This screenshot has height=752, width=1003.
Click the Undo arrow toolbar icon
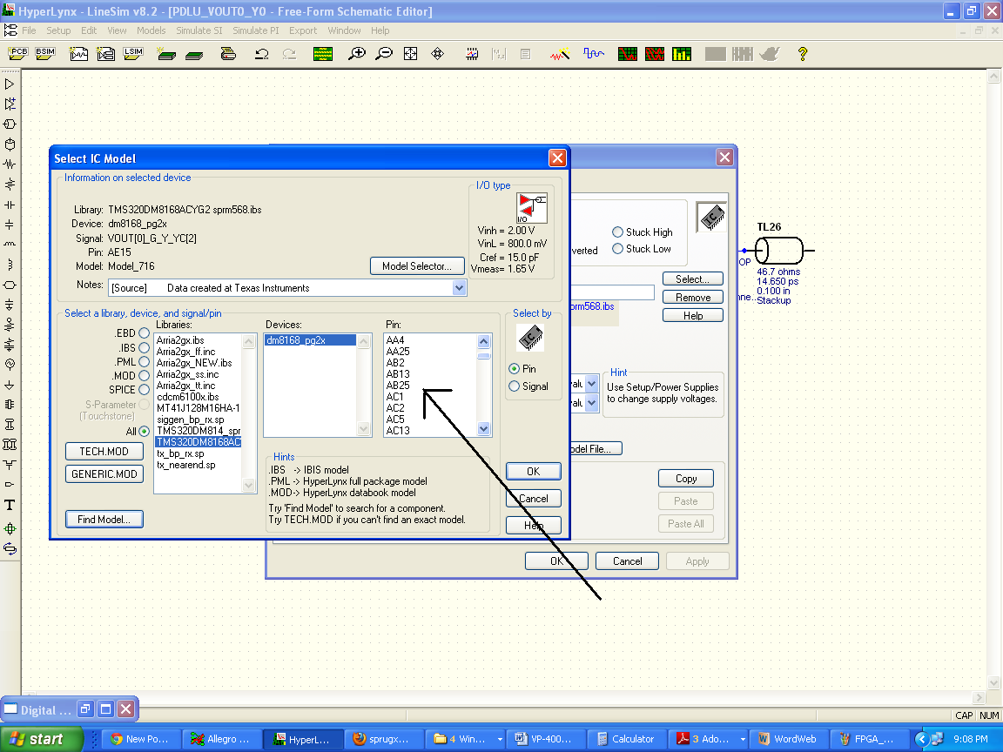[261, 54]
